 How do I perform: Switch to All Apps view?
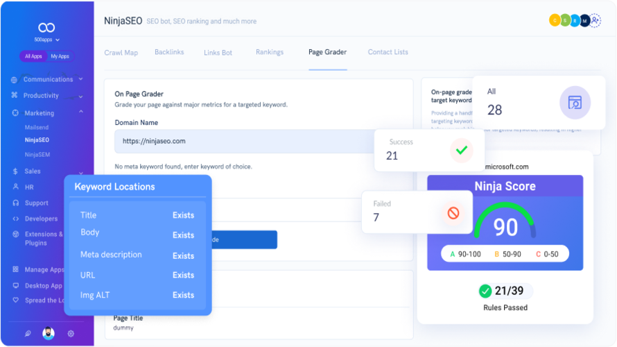coord(33,56)
